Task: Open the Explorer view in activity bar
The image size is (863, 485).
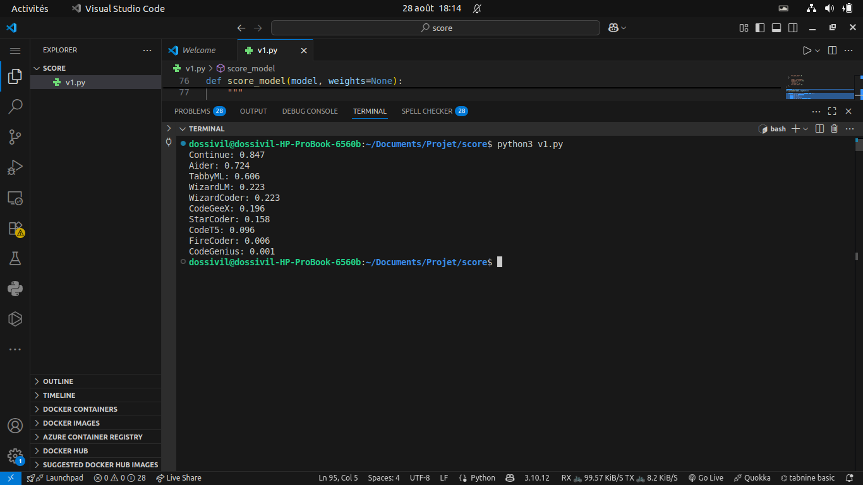Action: [15, 76]
